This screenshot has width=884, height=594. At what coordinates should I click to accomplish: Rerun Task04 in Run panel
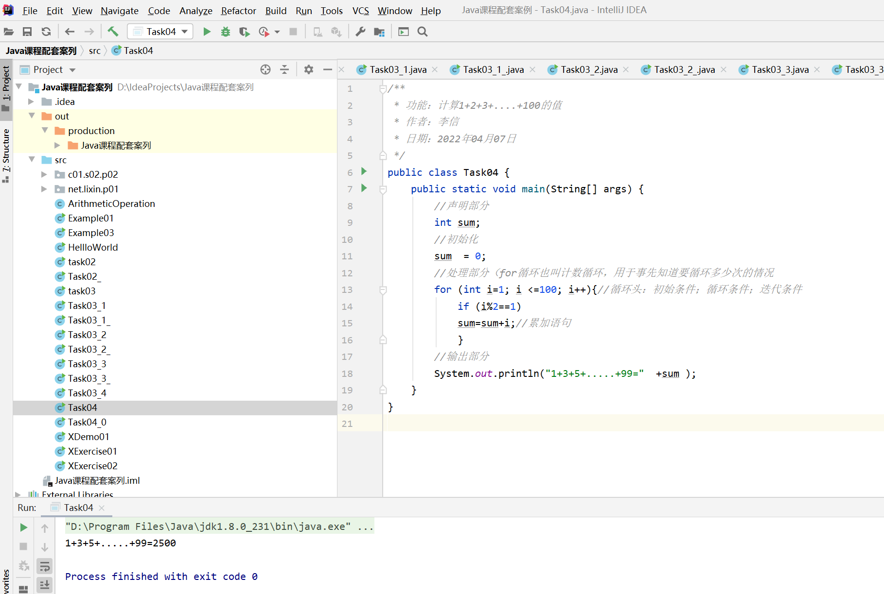point(23,527)
